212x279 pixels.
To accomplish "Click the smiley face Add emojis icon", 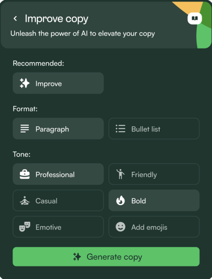I will pos(121,227).
